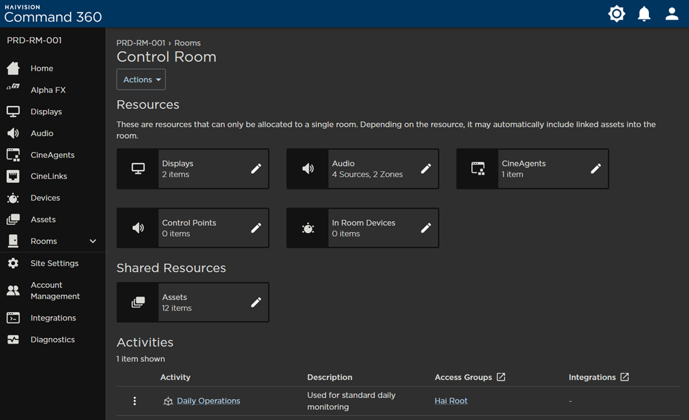This screenshot has height=420, width=689.
Task: Open the Audio 4 Sources card
Action: (x=363, y=169)
